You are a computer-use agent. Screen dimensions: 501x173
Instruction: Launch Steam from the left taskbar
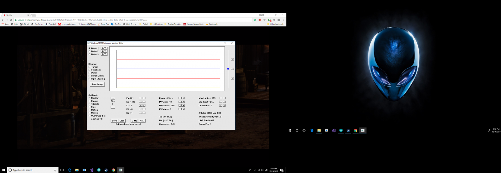(106, 170)
